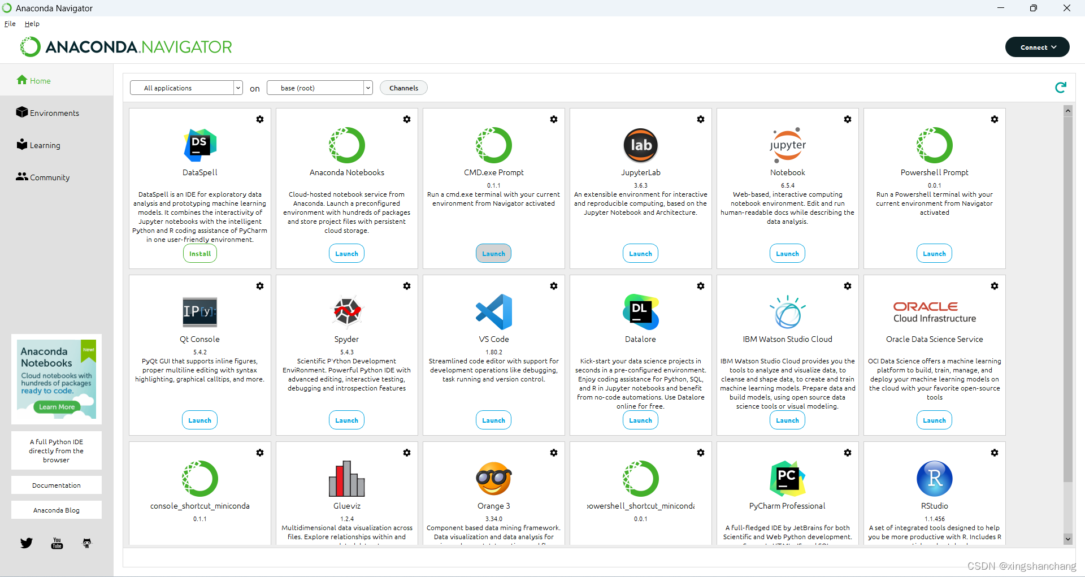Open the Jupyter Notebook tile gear options
The height and width of the screenshot is (577, 1085).
coord(848,119)
